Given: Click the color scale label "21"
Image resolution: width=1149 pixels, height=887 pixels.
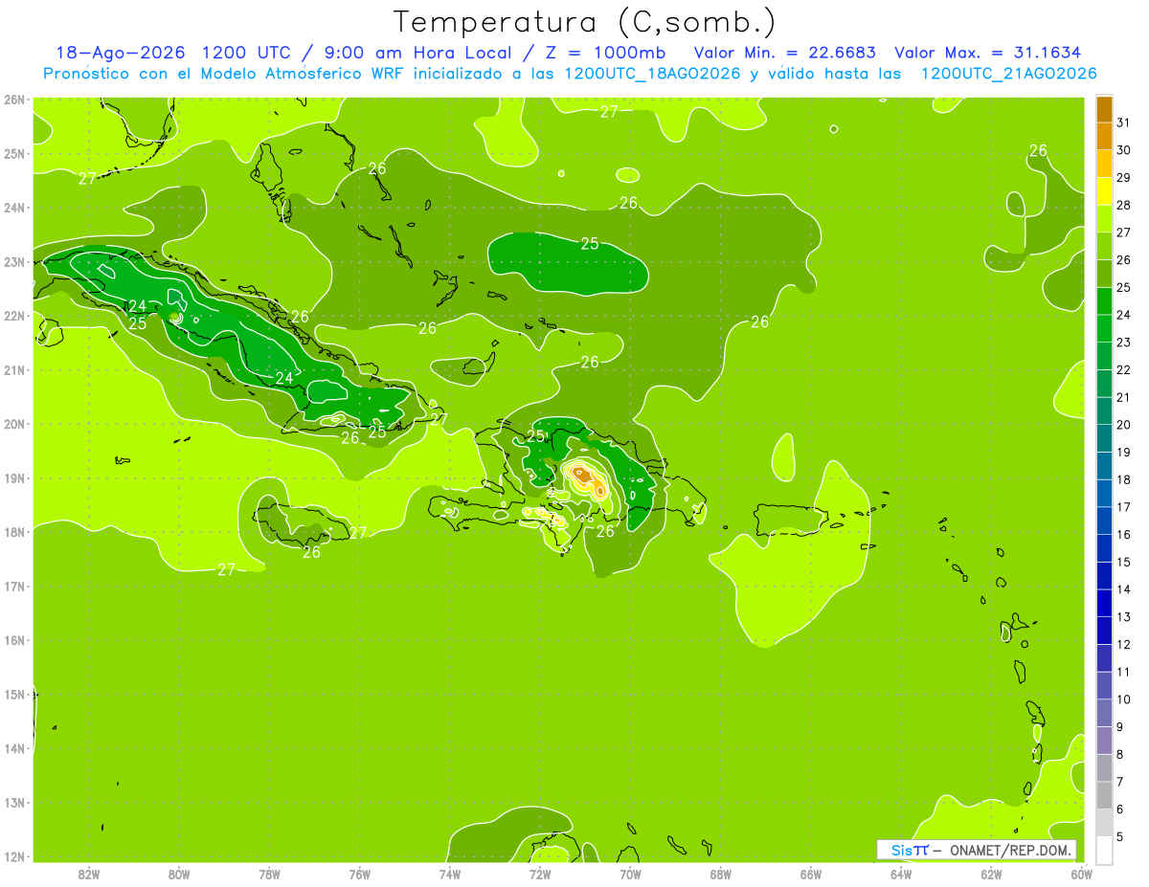Looking at the screenshot, I should pyautogui.click(x=1123, y=397).
